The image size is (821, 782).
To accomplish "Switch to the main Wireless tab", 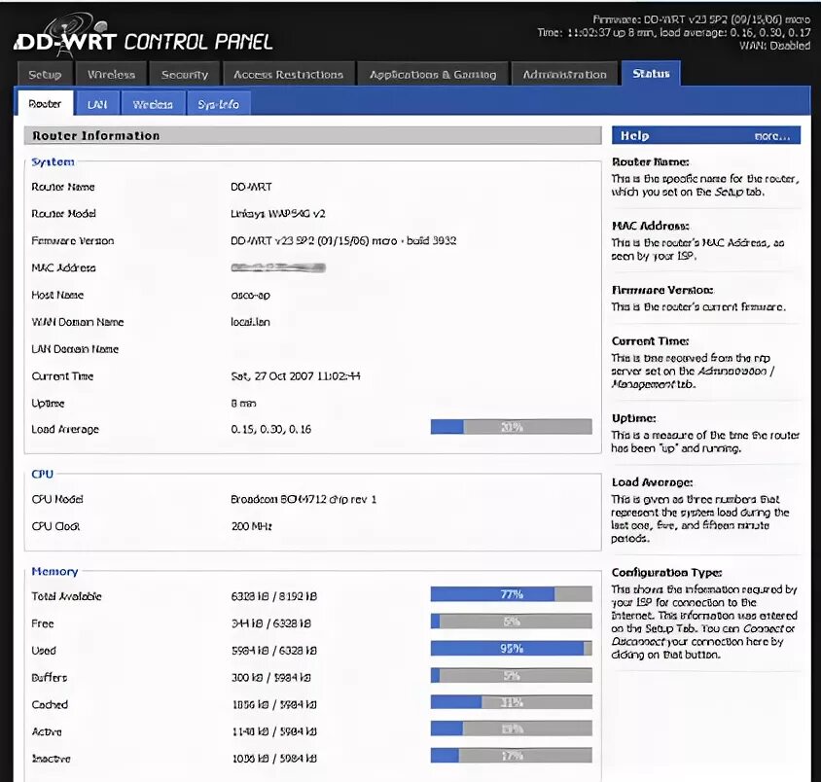I will (111, 74).
